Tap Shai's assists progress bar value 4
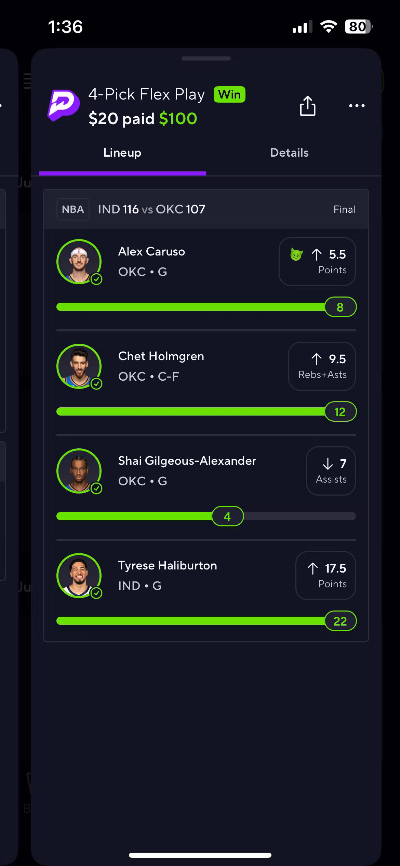Screen dimensions: 400x866 coord(227,516)
